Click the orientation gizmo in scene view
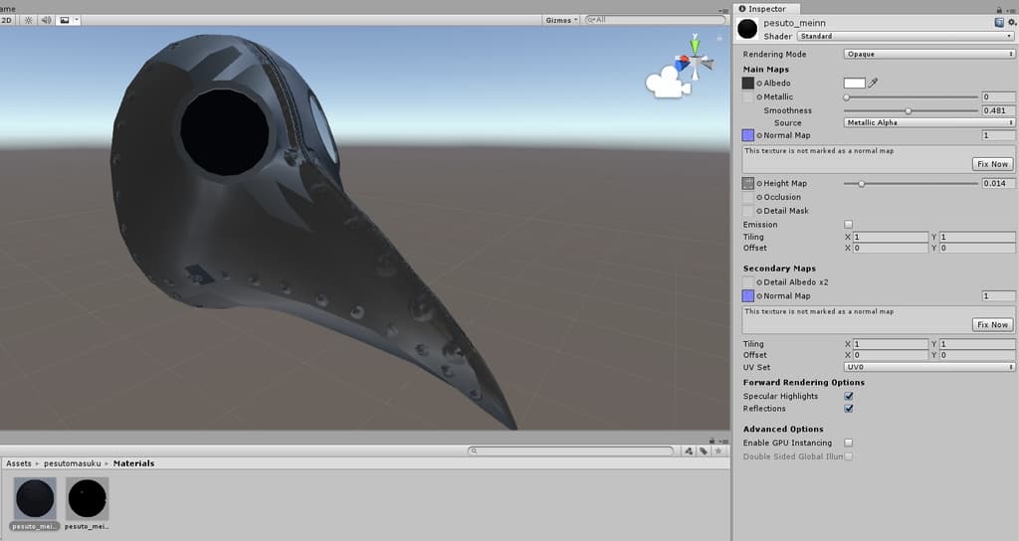Viewport: 1019px width, 541px height. tap(694, 60)
